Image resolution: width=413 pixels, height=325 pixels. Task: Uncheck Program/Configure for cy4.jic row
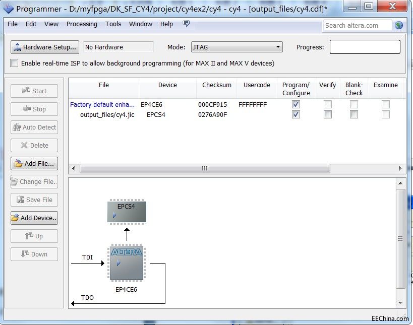pos(296,114)
